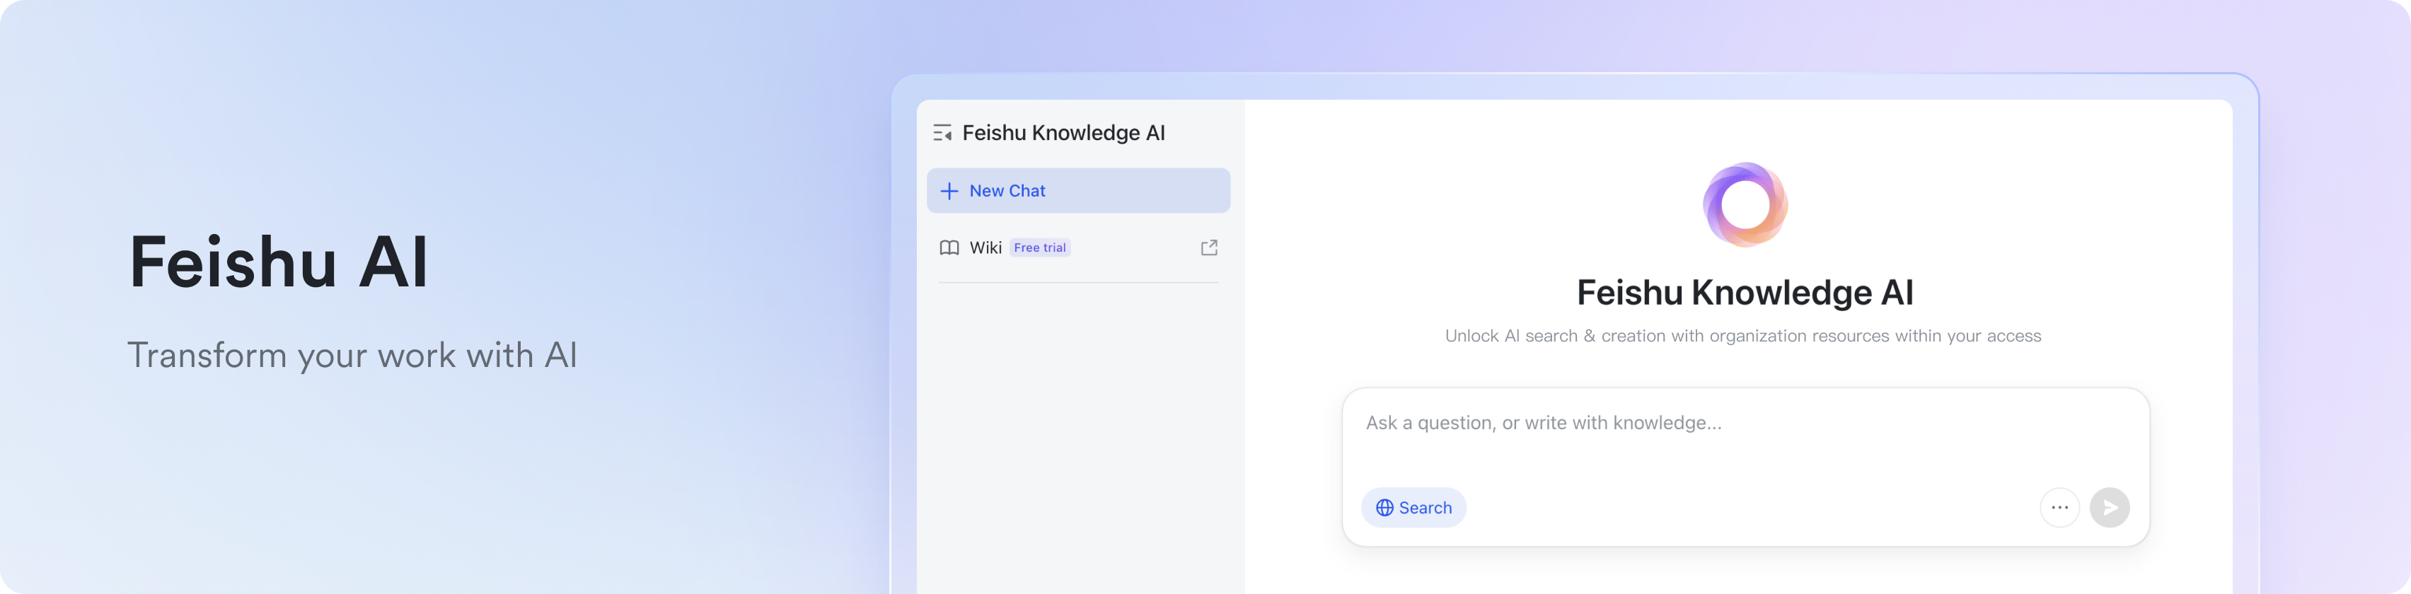Click the 'Unlock AI search & creation' subtitle
This screenshot has width=2411, height=594.
(x=1742, y=336)
